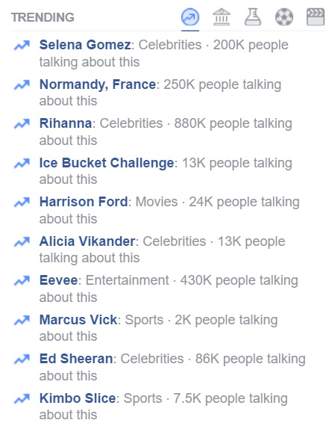Image resolution: width=335 pixels, height=426 pixels.
Task: Click the TRENDING section header
Action: click(x=43, y=17)
